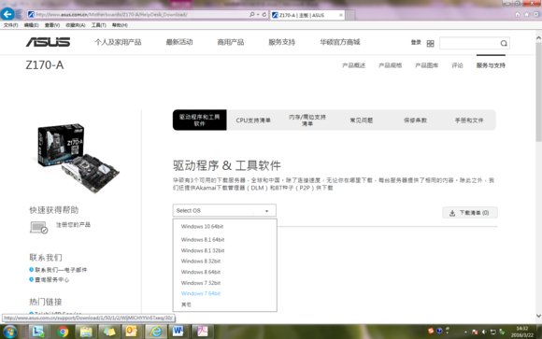This screenshot has width=542, height=339.
Task: Open the Windows Start button
Action: coord(9,332)
